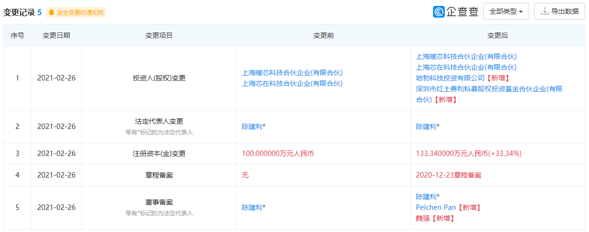Click the bell notification icon
This screenshot has width=589, height=232.
51,12
